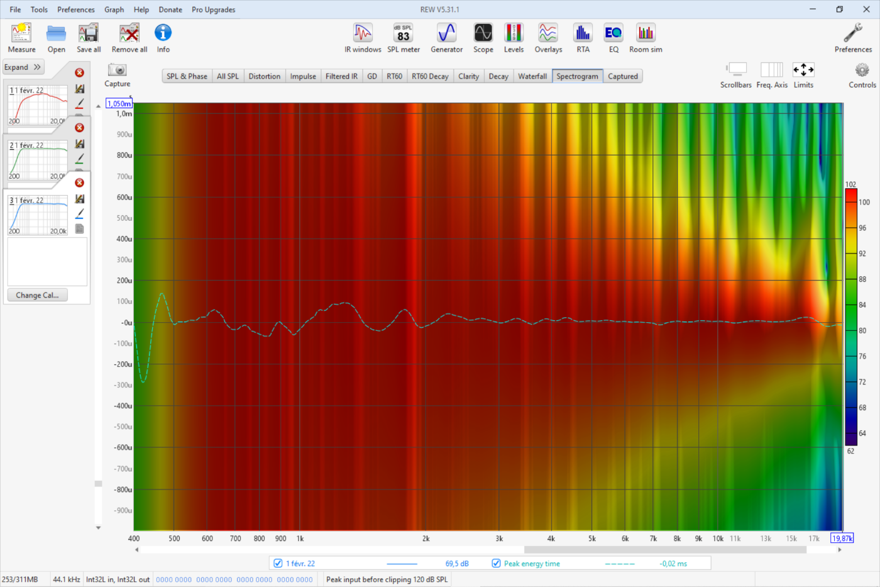Image resolution: width=880 pixels, height=587 pixels.
Task: Expand the measurements panel
Action: click(x=23, y=67)
